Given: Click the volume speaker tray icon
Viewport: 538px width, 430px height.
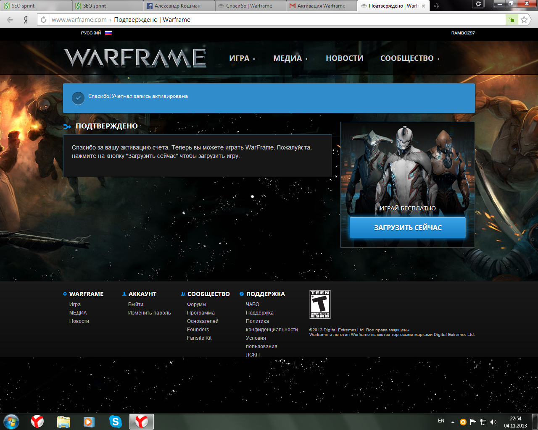Looking at the screenshot, I should tap(493, 422).
